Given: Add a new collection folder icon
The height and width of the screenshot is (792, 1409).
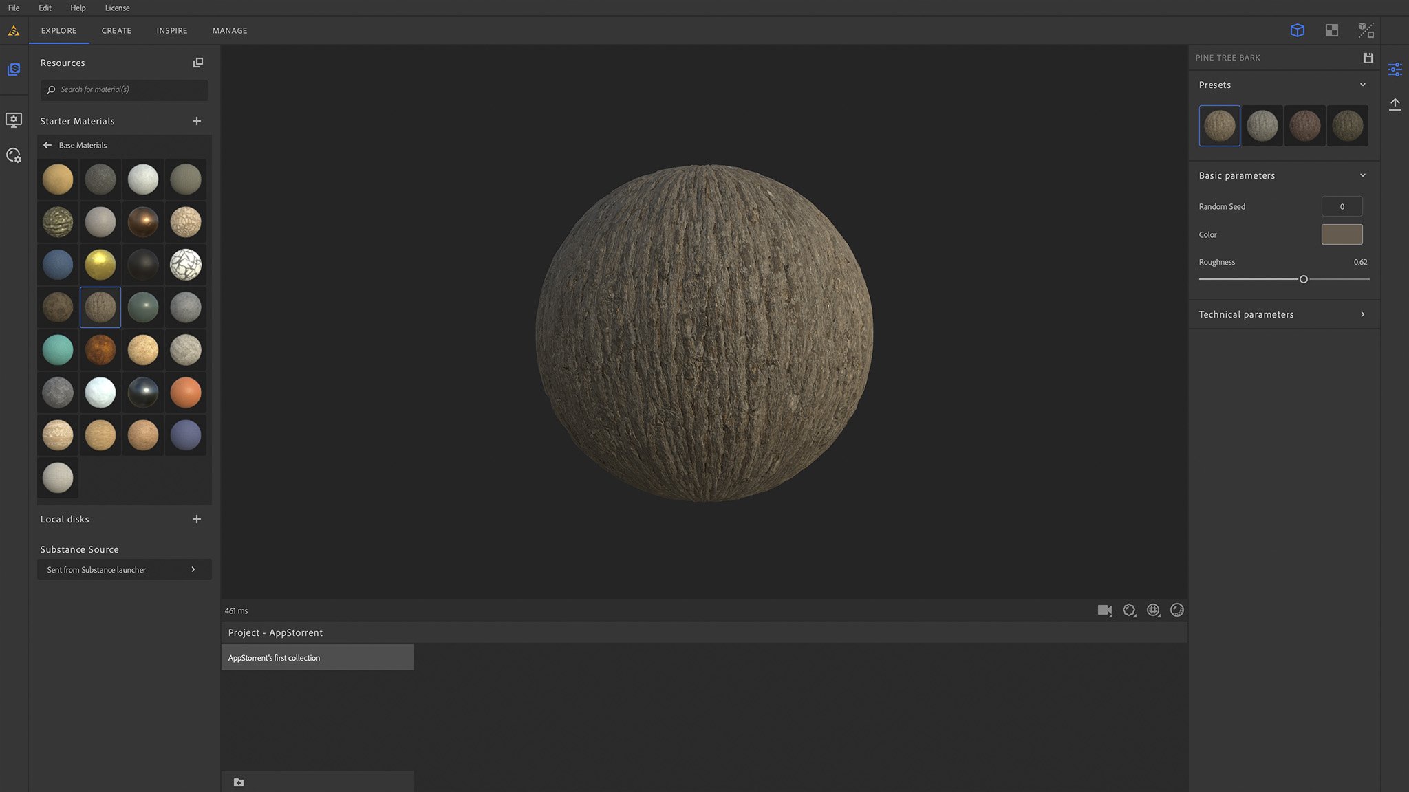Looking at the screenshot, I should [x=239, y=782].
